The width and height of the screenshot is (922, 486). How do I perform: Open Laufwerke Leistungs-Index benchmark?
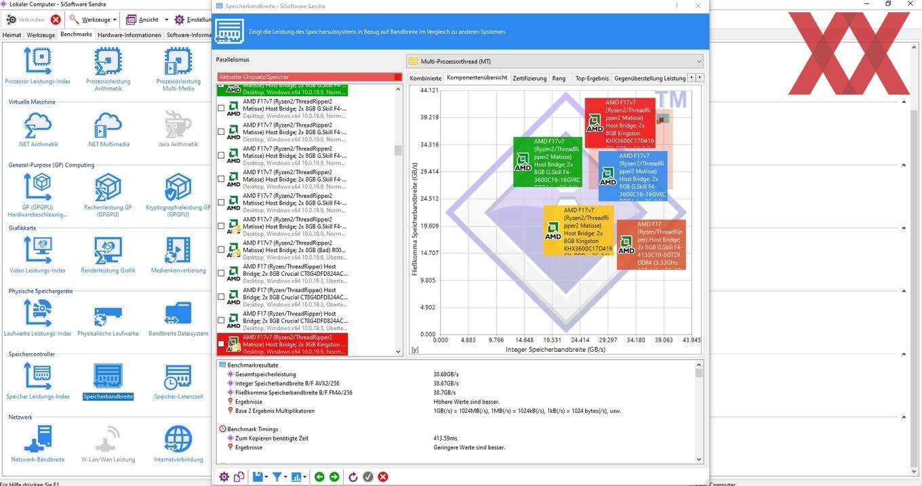pyautogui.click(x=37, y=318)
